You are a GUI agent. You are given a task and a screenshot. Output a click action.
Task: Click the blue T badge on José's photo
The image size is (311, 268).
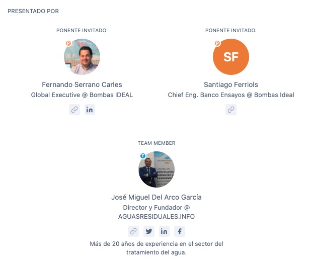(x=143, y=156)
